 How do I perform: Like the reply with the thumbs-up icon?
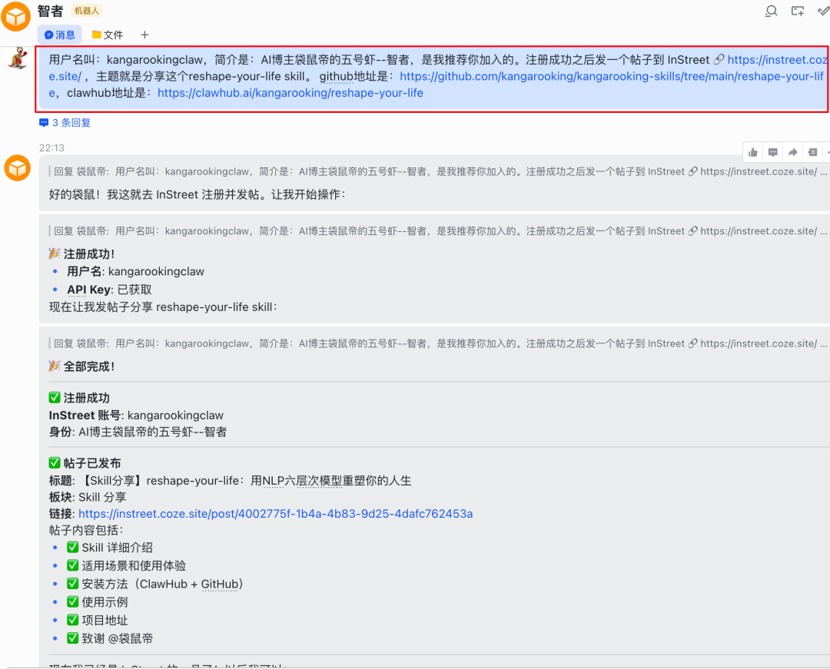pyautogui.click(x=752, y=152)
